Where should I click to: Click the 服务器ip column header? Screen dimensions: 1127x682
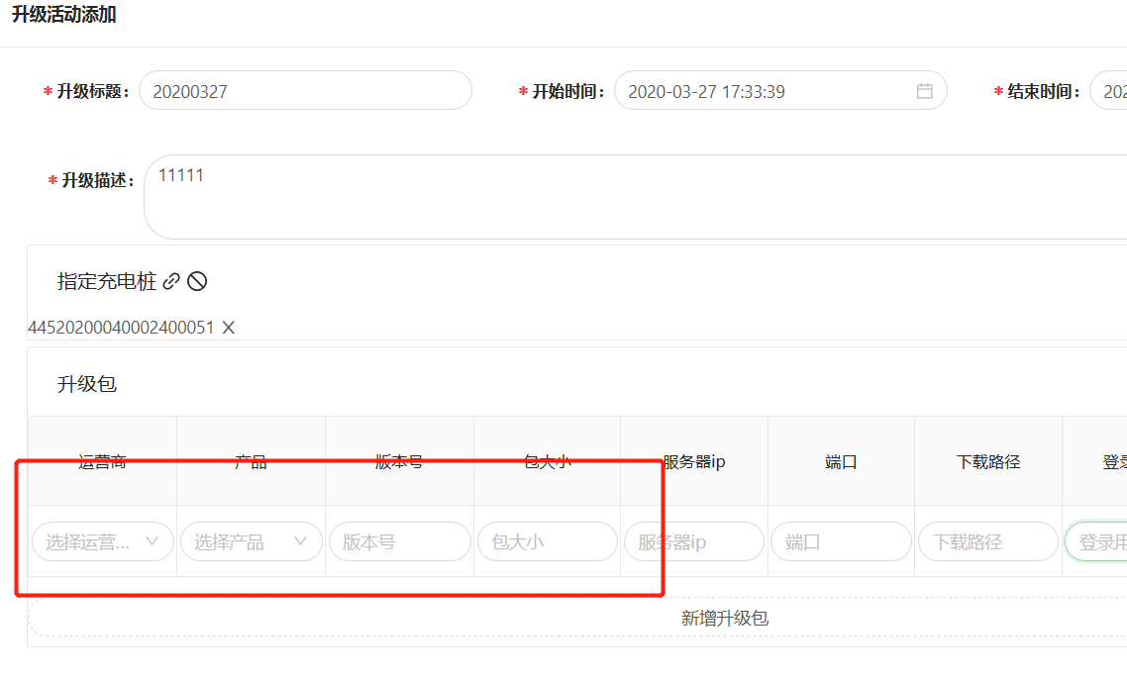694,461
